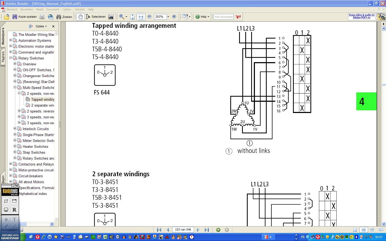Click the Email document icon
The image size is (386, 241).
click(x=50, y=17)
